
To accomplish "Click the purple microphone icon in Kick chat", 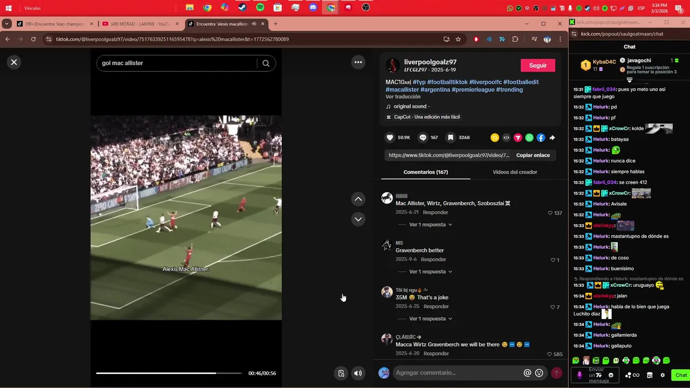I will (579, 375).
